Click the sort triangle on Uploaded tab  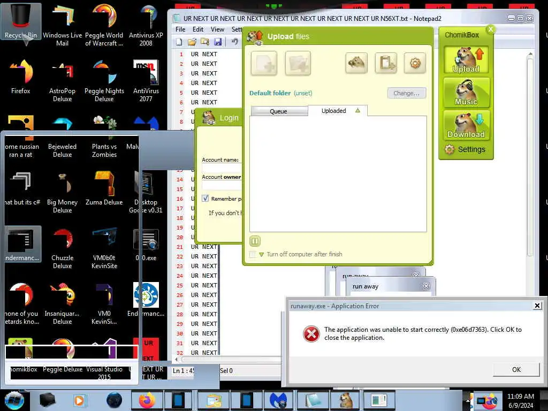tap(357, 110)
